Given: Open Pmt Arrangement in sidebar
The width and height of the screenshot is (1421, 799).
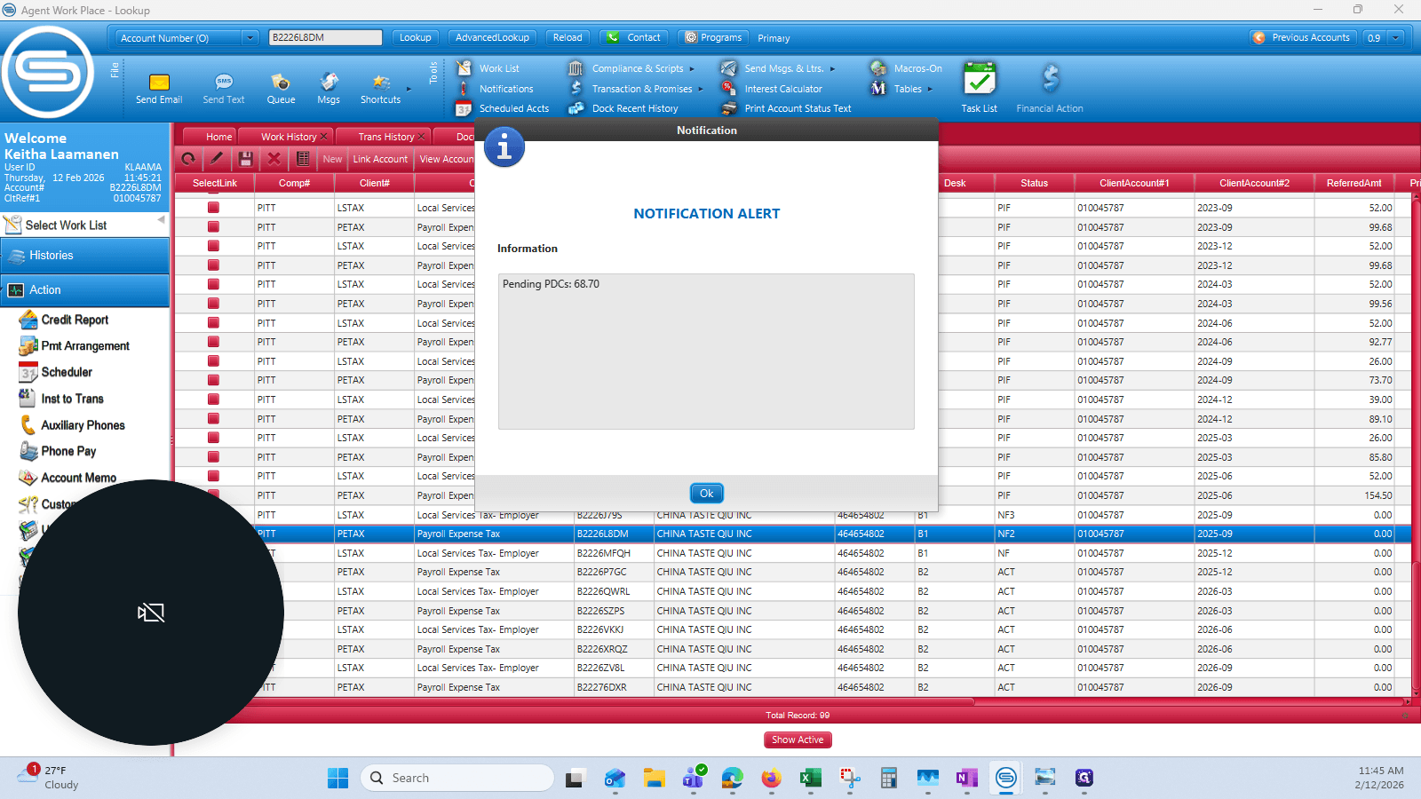Looking at the screenshot, I should coord(75,346).
